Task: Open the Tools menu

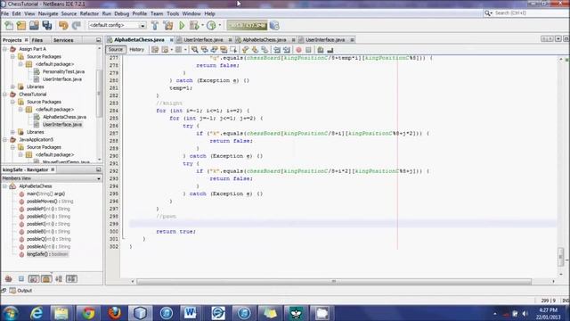Action: 173,13
